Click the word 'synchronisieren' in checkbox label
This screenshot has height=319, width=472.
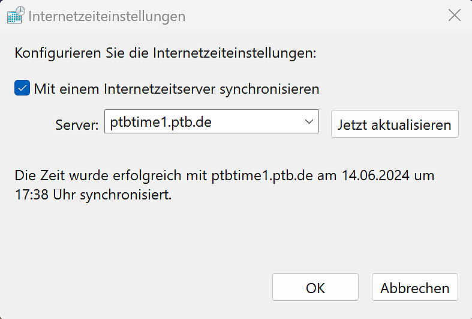[x=269, y=90]
